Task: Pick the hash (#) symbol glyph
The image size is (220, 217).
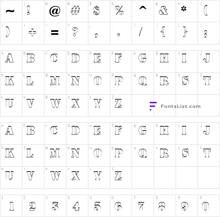Action: pos(76,11)
